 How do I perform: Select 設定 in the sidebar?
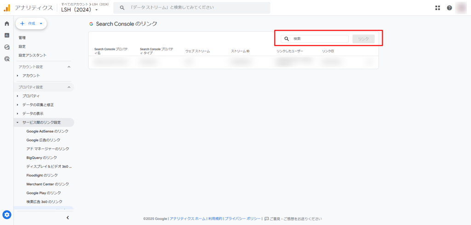22,46
